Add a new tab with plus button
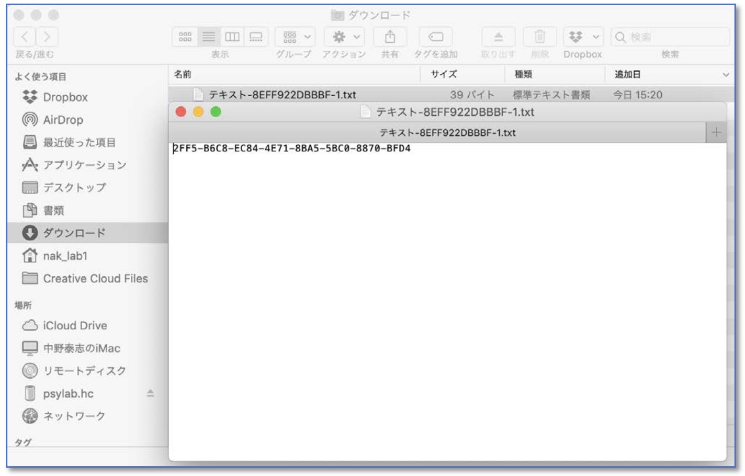This screenshot has height=476, width=745. 716,132
